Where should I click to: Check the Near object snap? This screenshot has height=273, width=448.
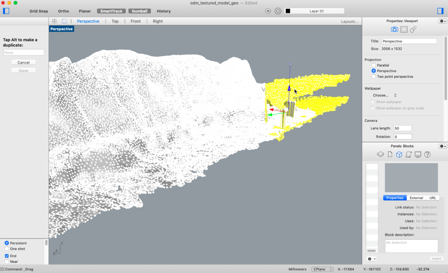7,262
